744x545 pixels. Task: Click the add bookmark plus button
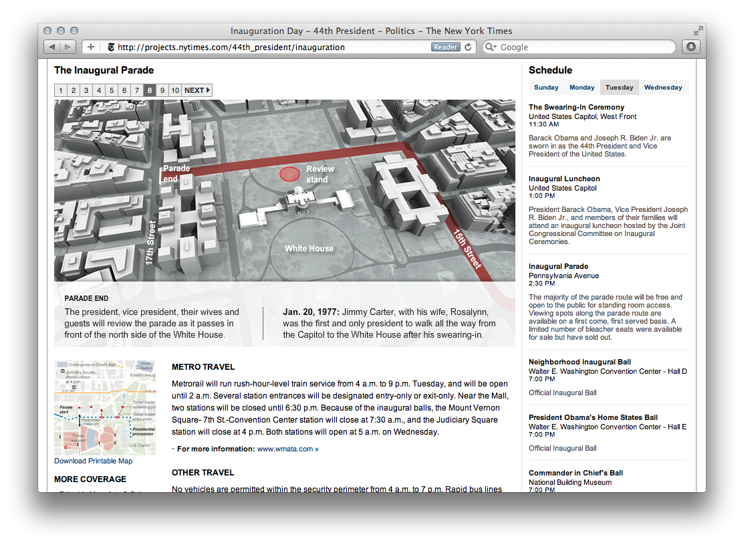pyautogui.click(x=90, y=47)
